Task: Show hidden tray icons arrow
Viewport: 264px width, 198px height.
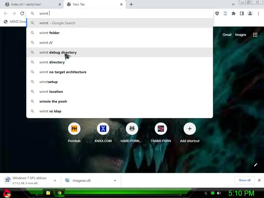Action: pyautogui.click(x=206, y=193)
